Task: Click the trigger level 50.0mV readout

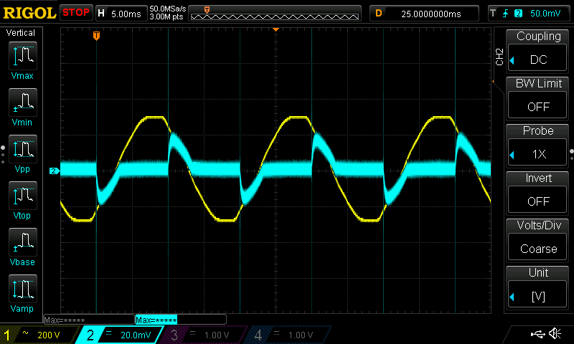Action: pyautogui.click(x=545, y=14)
